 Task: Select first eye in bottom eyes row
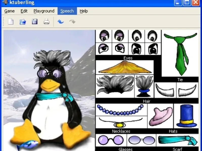[x=103, y=49]
